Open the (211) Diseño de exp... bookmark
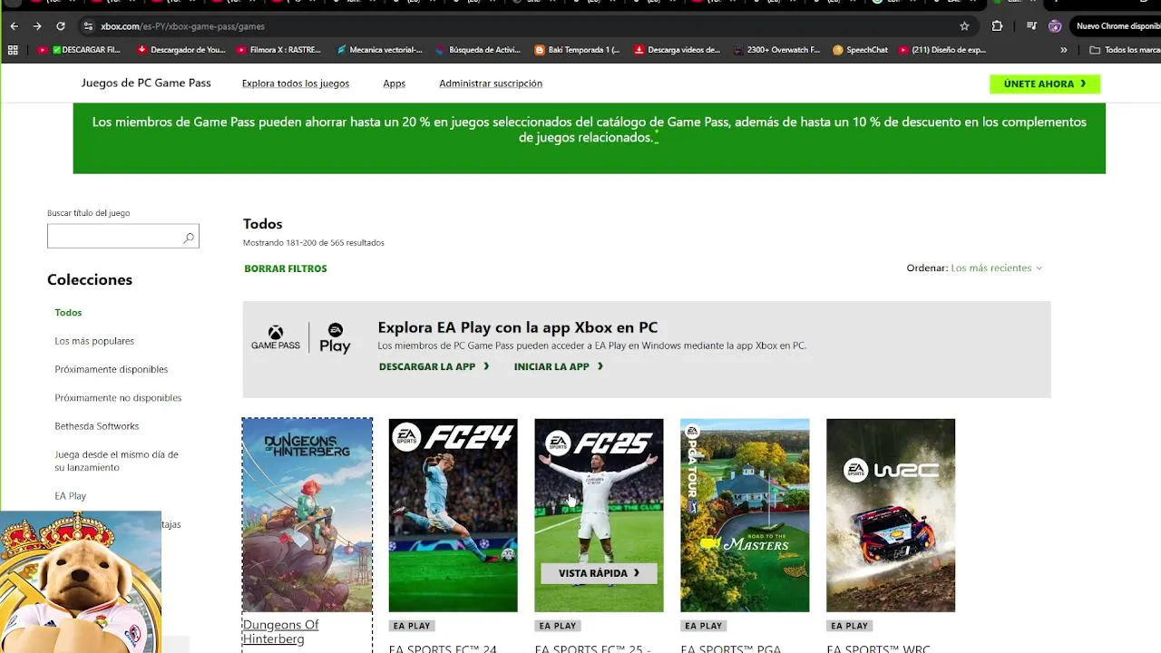This screenshot has height=653, width=1161. click(942, 50)
